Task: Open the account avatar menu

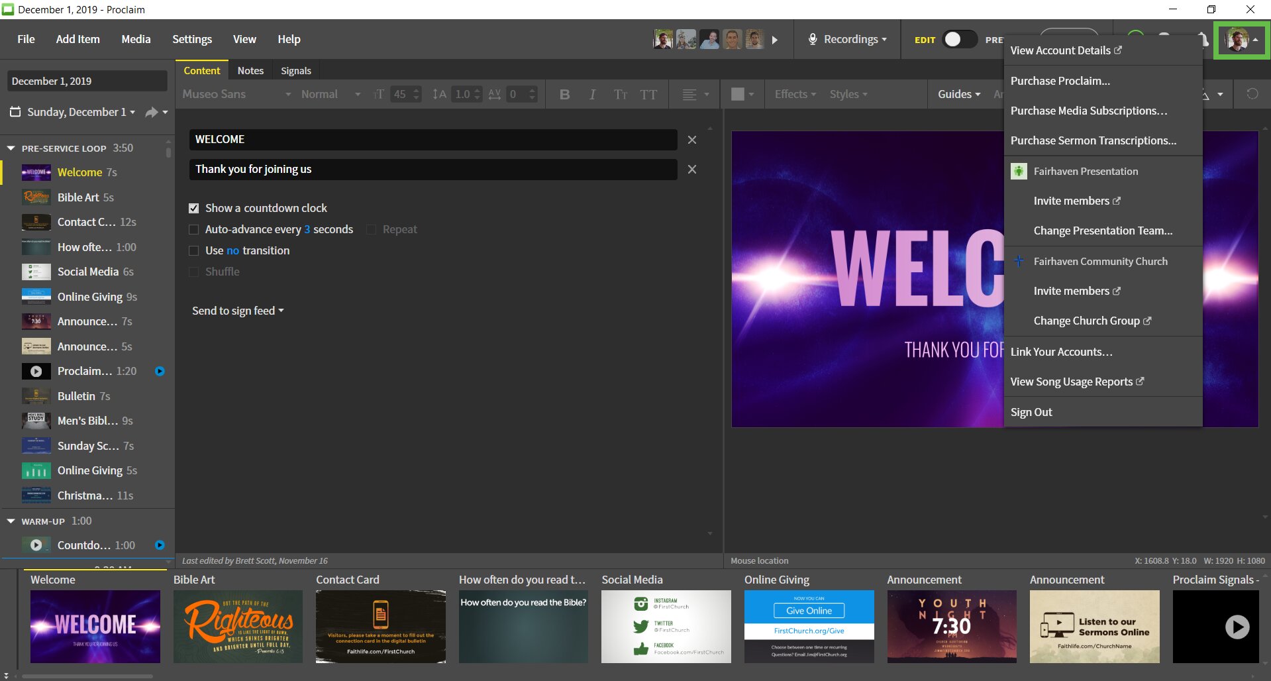Action: (x=1242, y=40)
